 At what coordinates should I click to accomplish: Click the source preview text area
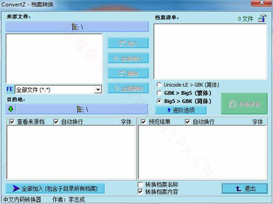pyautogui.click(x=71, y=153)
